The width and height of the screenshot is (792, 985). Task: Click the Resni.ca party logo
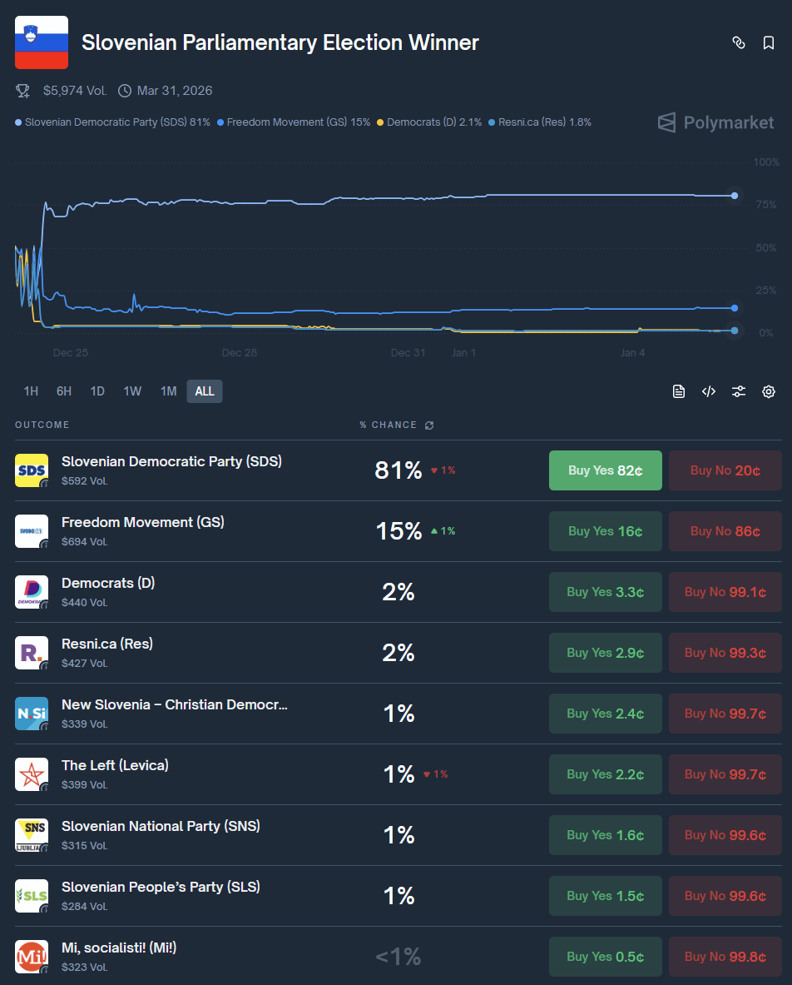click(32, 653)
